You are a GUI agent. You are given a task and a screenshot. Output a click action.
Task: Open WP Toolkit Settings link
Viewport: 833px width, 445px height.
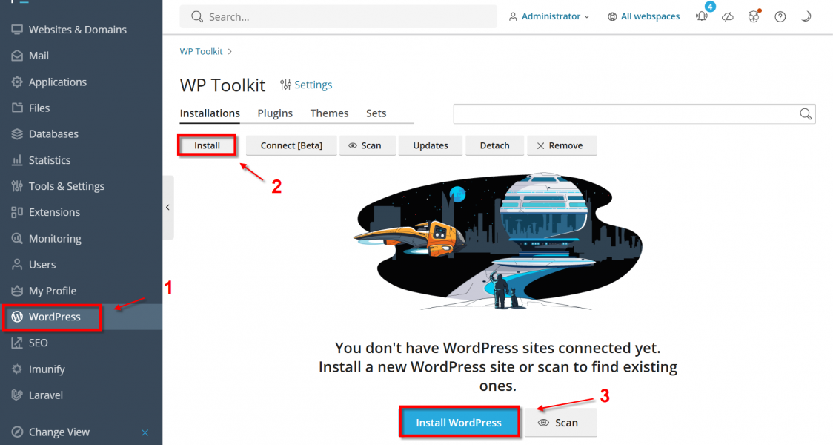pos(306,85)
